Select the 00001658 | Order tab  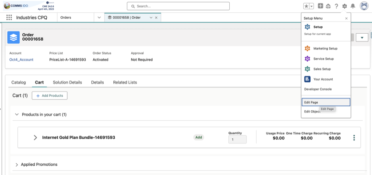(x=127, y=17)
